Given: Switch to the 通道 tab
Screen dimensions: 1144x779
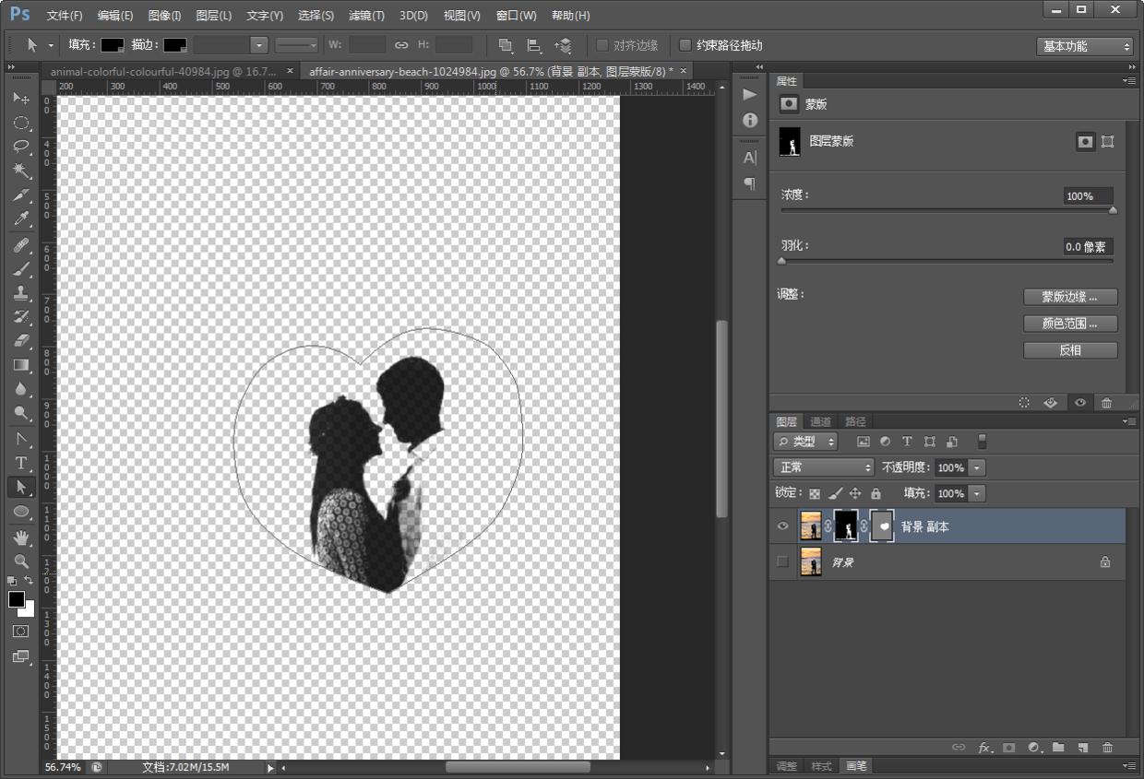Looking at the screenshot, I should pyautogui.click(x=820, y=421).
